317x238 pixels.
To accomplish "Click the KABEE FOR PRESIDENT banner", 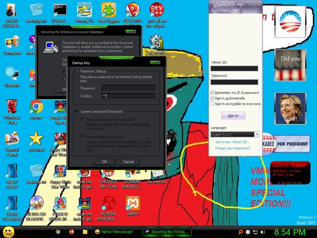I will pos(286,144).
